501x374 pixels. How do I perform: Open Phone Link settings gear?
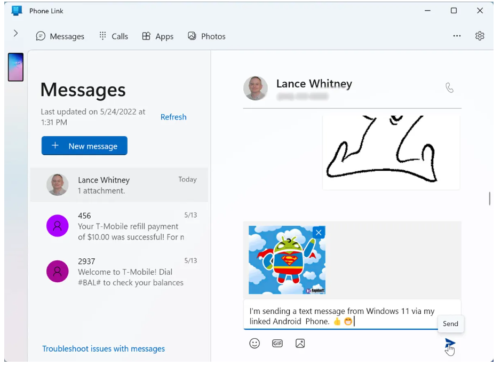click(x=480, y=36)
